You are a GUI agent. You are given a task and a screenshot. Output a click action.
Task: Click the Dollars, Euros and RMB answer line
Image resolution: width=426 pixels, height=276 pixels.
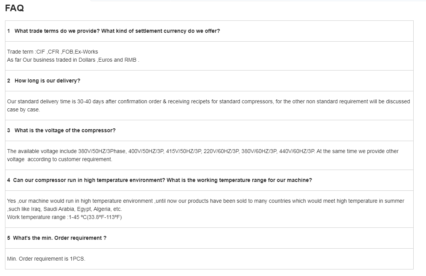click(x=73, y=60)
